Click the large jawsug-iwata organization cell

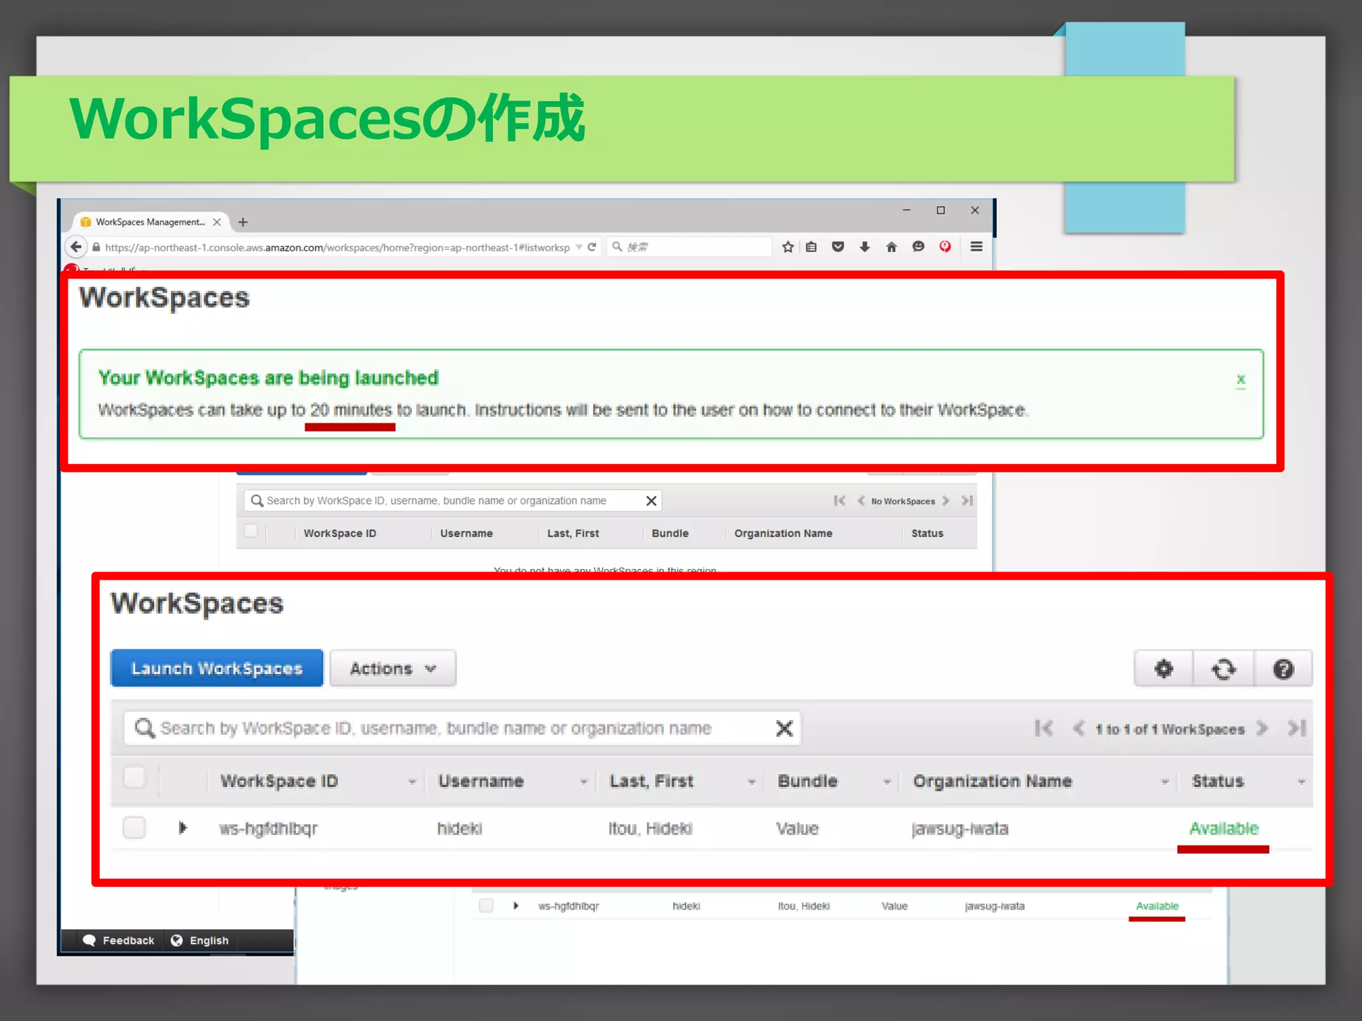click(960, 829)
